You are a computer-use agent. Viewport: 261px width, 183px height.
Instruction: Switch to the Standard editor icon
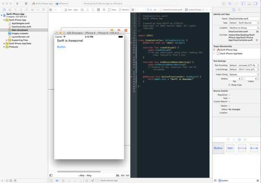click(x=224, y=3)
